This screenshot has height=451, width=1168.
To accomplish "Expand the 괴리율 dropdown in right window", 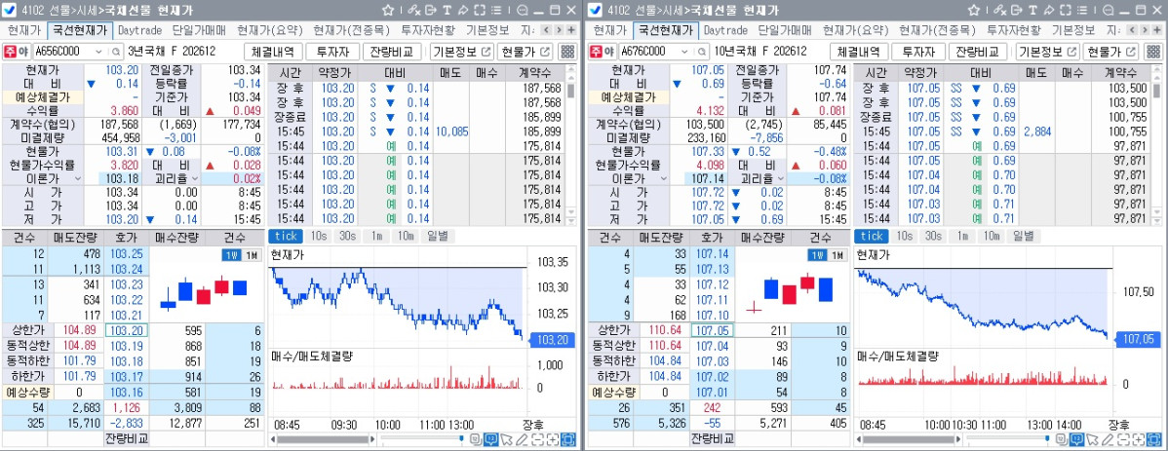I will click(781, 178).
